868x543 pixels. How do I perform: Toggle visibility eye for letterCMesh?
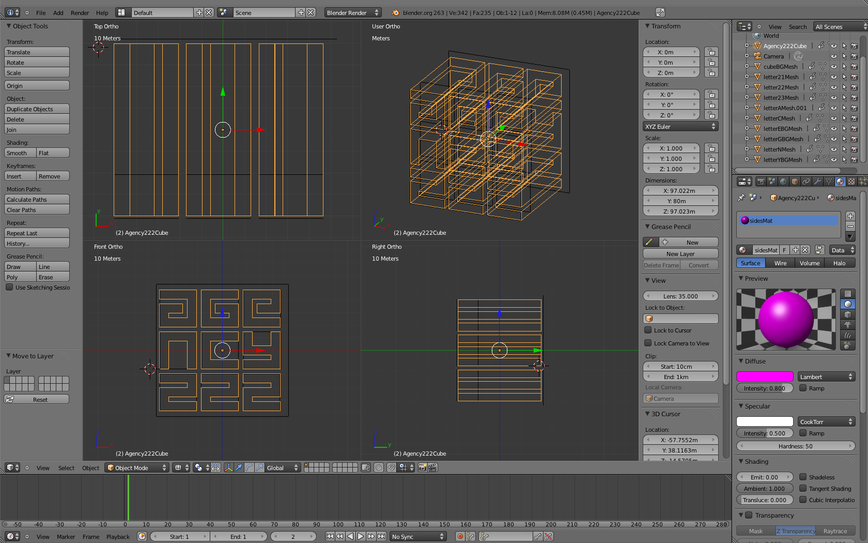[833, 118]
